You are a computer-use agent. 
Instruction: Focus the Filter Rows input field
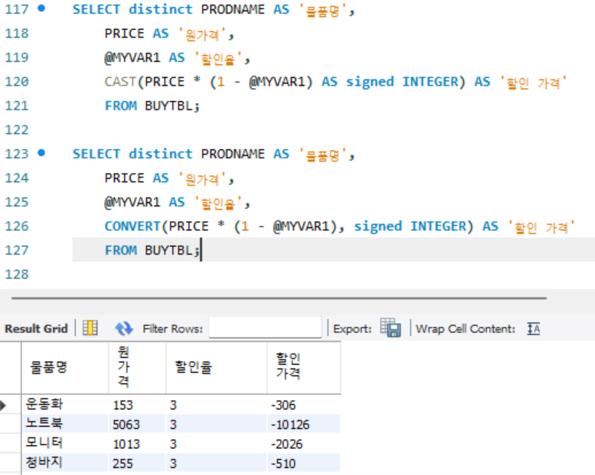click(265, 327)
